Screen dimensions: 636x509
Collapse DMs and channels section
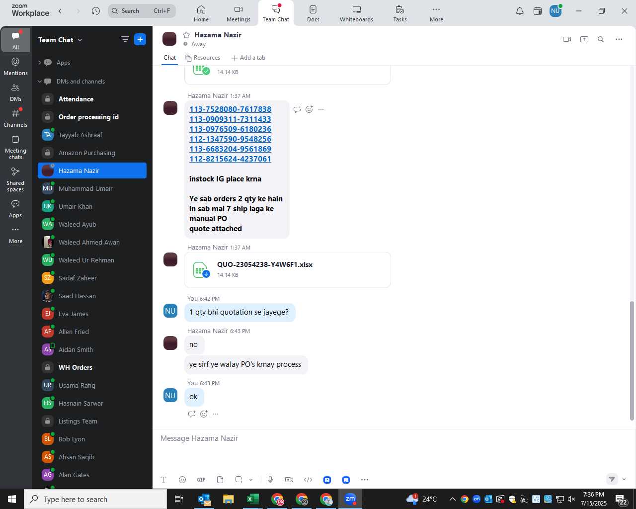pos(40,82)
